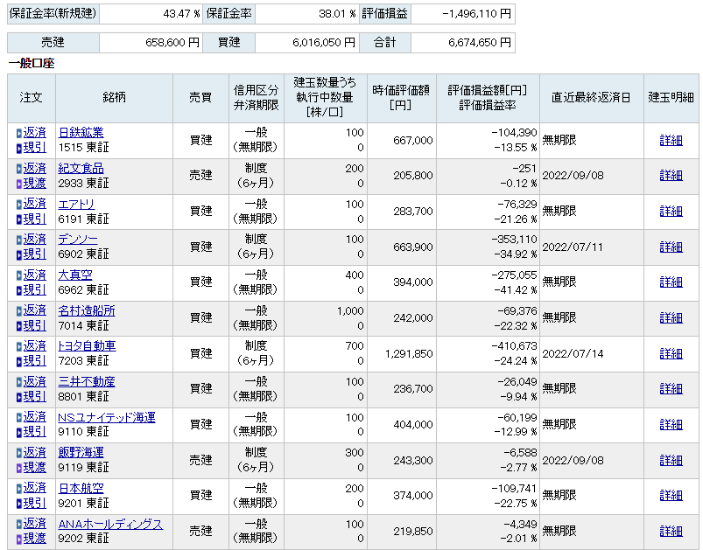
Task: Click 返済 link for 日本航空
Action: point(35,488)
